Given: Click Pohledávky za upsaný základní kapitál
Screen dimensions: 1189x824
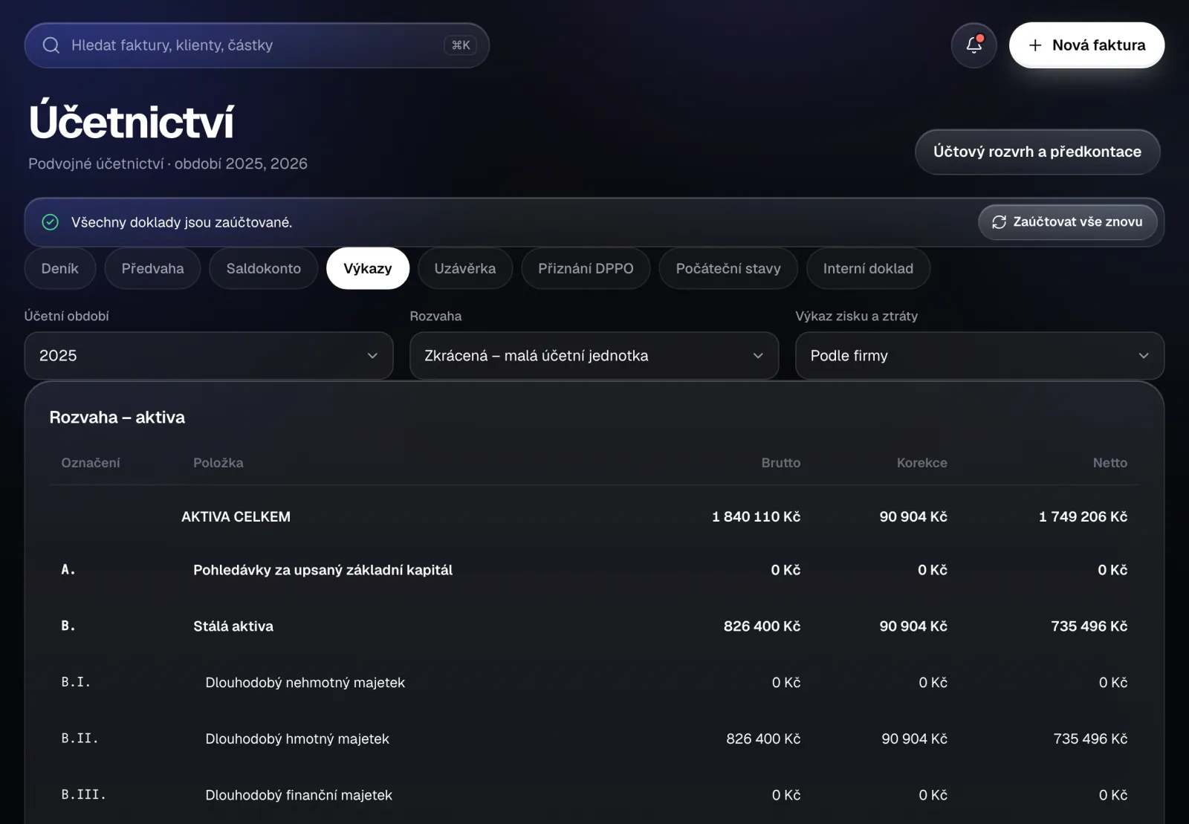Looking at the screenshot, I should pos(323,570).
